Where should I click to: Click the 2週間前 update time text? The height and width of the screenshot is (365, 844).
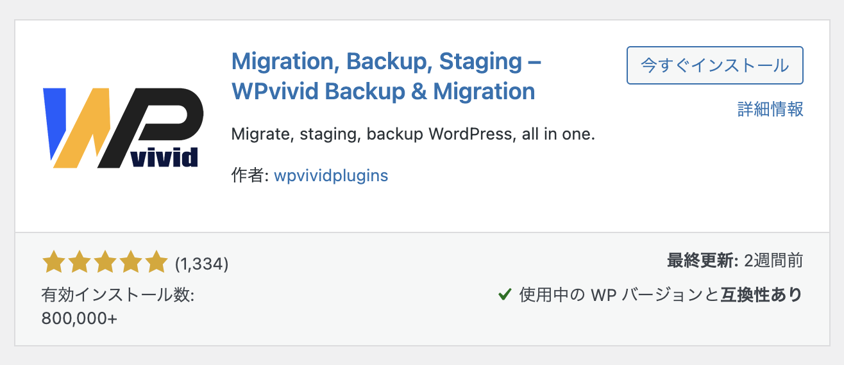pyautogui.click(x=773, y=261)
